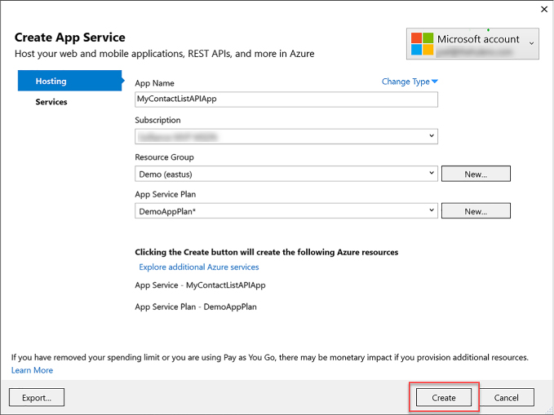Click the Resource Group label
The image size is (554, 415).
point(164,157)
